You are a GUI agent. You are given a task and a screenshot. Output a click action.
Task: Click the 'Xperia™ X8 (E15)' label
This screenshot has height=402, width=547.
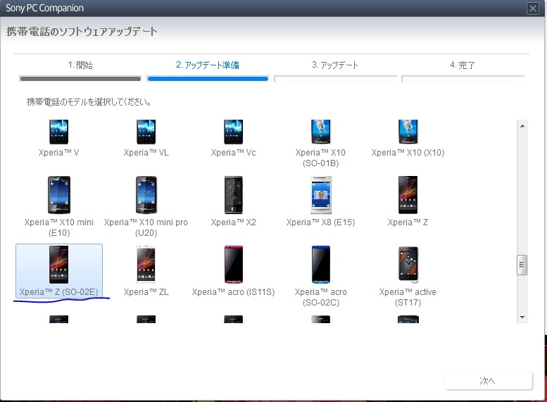pyautogui.click(x=320, y=222)
